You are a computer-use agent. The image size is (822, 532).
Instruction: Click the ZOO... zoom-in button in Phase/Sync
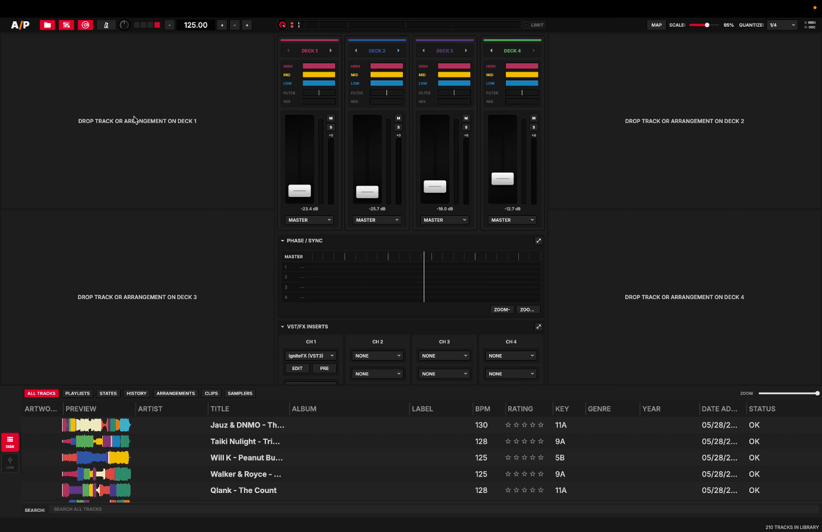(527, 310)
